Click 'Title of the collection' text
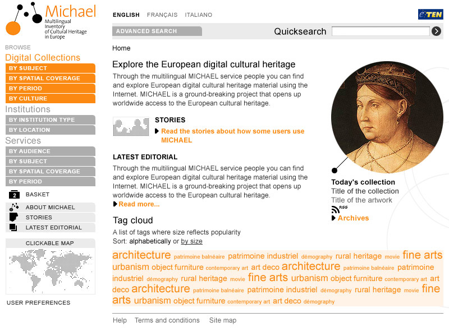449x331 pixels. (x=365, y=191)
